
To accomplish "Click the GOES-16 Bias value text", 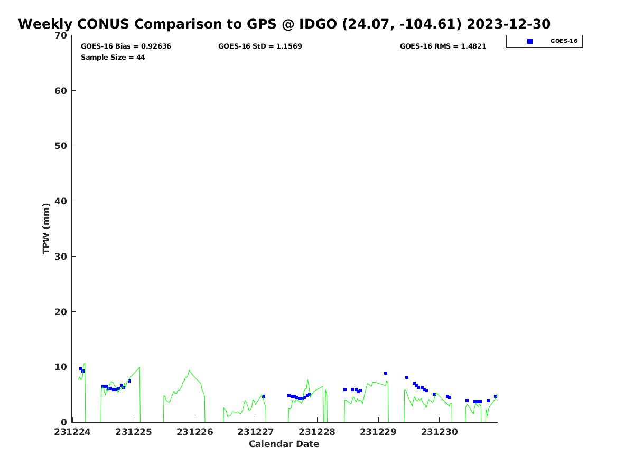I will 126,46.
